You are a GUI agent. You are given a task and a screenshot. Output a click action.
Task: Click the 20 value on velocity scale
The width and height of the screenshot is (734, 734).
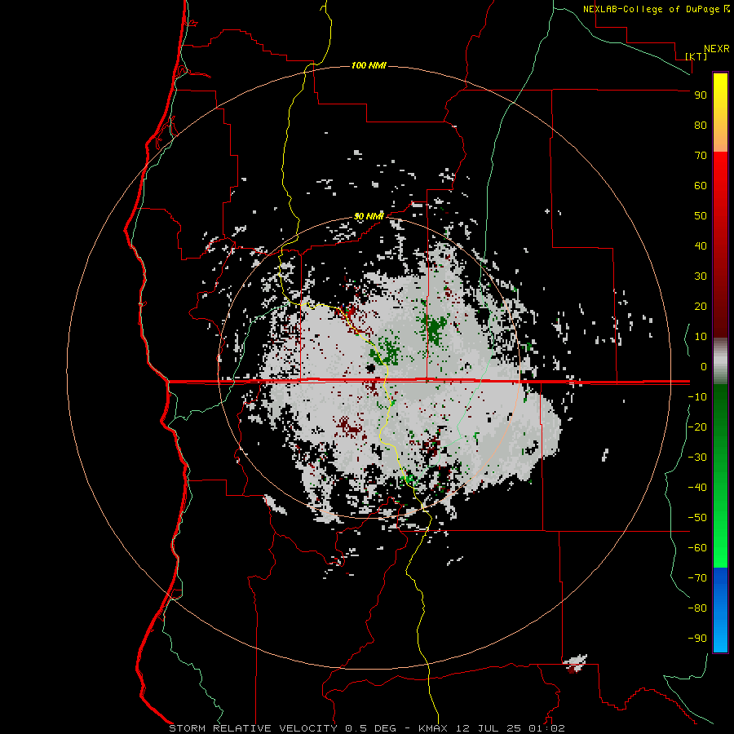tap(701, 307)
